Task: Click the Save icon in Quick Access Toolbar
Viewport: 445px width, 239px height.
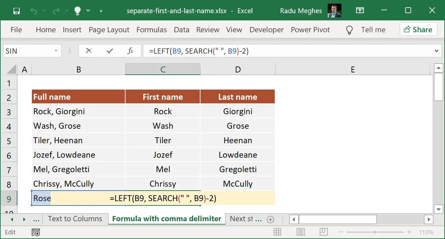Action: (16, 11)
